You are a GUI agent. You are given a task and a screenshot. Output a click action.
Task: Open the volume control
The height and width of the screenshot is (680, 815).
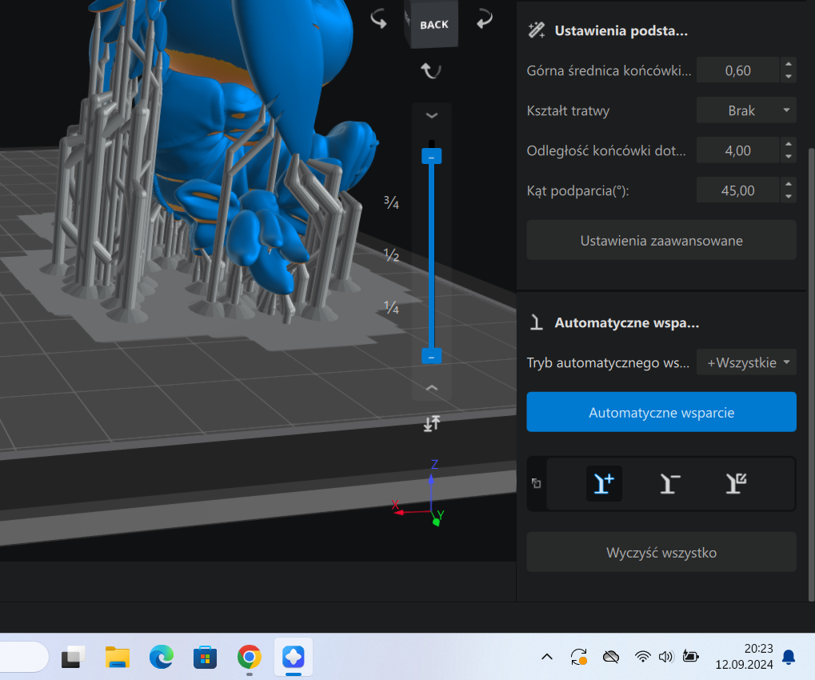coord(665,657)
